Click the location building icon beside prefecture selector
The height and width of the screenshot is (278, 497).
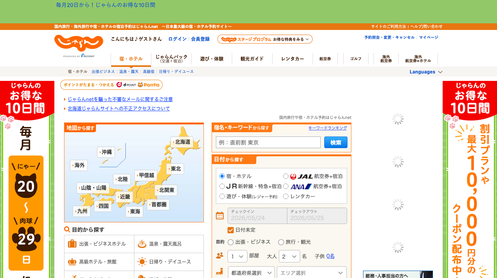click(220, 272)
